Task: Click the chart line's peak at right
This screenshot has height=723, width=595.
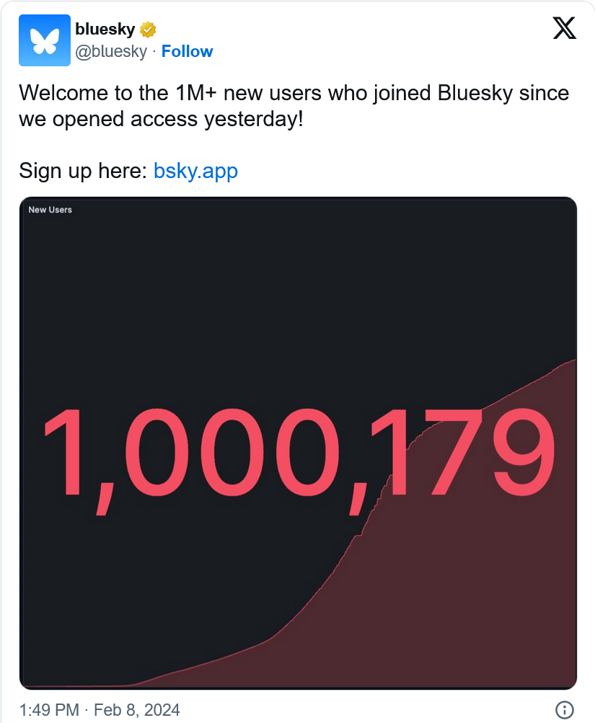Action: (x=573, y=360)
